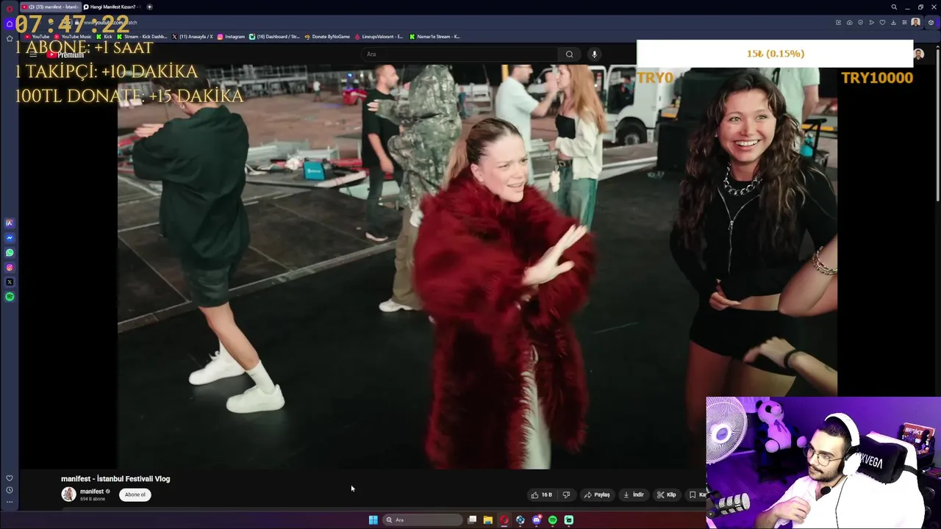This screenshot has width=941, height=529.
Task: Open WhatsApp from the Opera sidebar
Action: pos(10,253)
